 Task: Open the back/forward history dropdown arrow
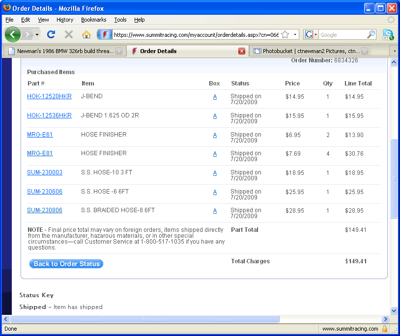click(x=37, y=34)
